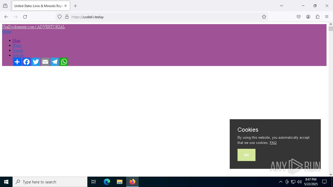View site security padlock info

(67, 17)
